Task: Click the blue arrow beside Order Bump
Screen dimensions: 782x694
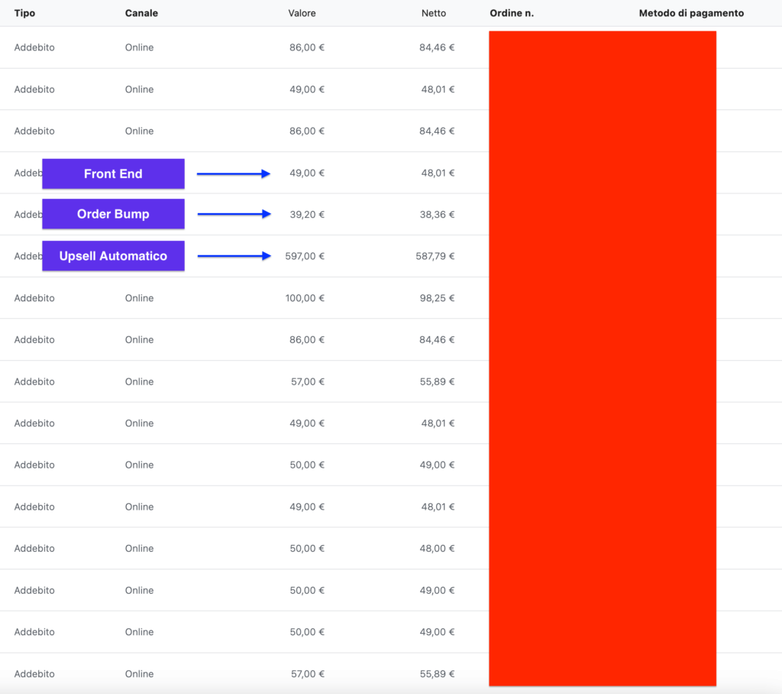Action: [x=234, y=214]
